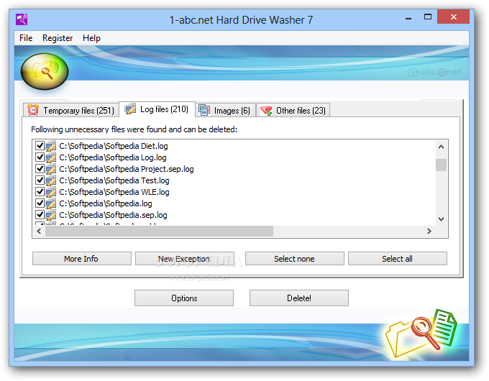Image resolution: width=489 pixels, height=381 pixels.
Task: Switch to Temporary files (251) tab
Action: click(71, 111)
